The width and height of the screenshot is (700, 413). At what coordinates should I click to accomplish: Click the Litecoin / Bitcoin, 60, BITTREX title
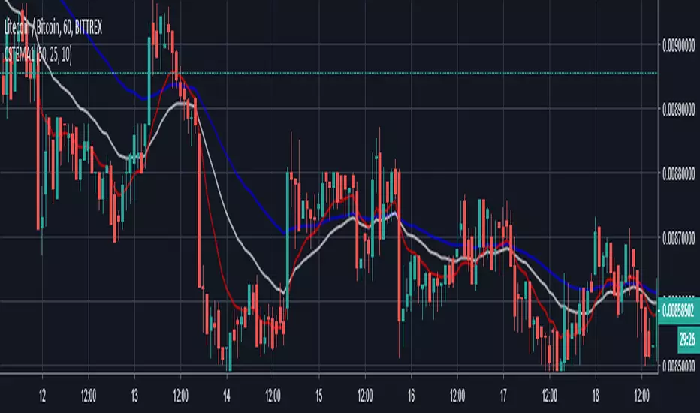(53, 28)
